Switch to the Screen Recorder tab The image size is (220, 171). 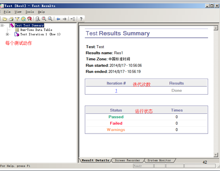[127, 160]
